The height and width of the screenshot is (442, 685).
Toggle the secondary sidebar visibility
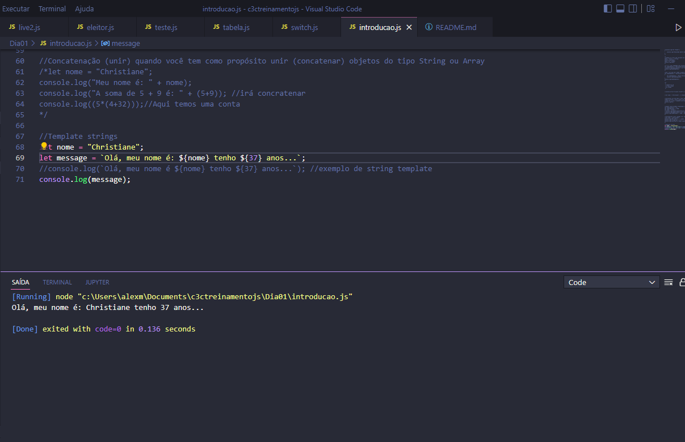632,8
